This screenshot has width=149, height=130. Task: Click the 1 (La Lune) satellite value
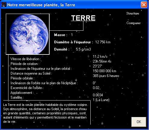tap(101, 100)
